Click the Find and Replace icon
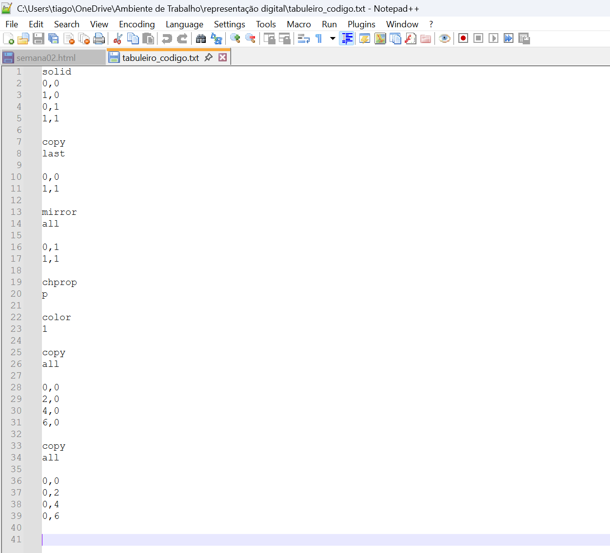The image size is (610, 553). coord(216,38)
